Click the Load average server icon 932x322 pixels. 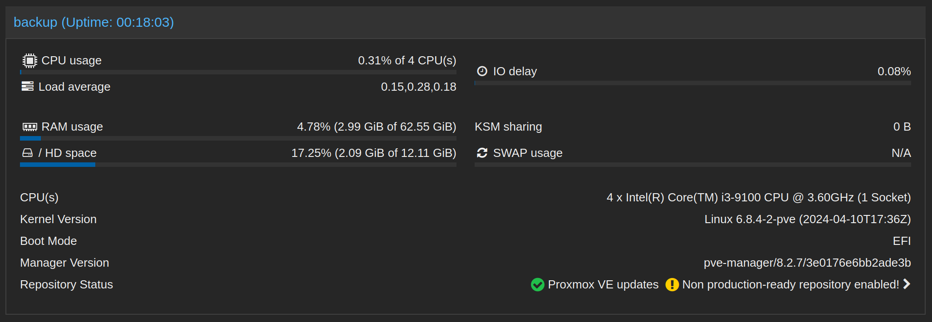coord(27,86)
